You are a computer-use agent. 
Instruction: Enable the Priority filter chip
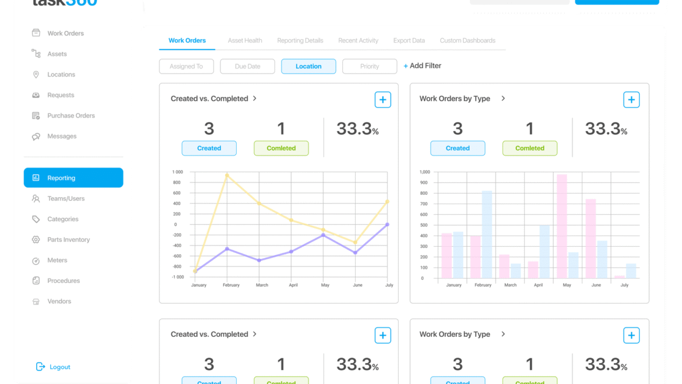click(x=370, y=66)
